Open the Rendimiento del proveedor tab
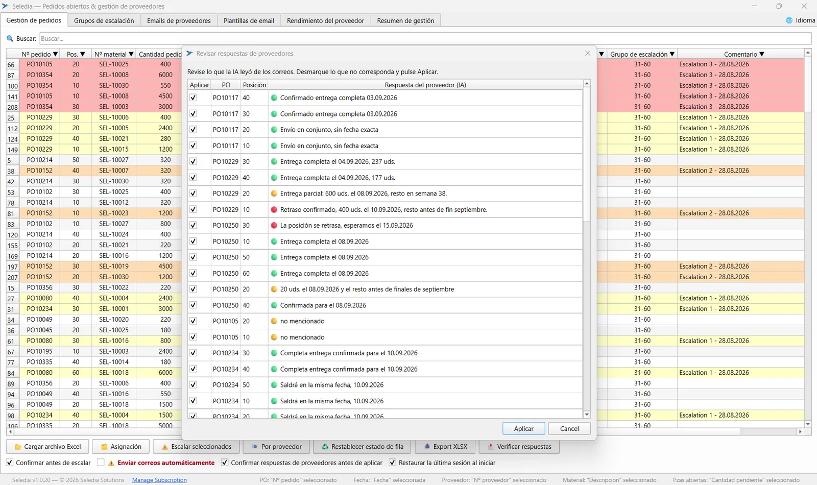This screenshot has height=485, width=817. (x=325, y=20)
